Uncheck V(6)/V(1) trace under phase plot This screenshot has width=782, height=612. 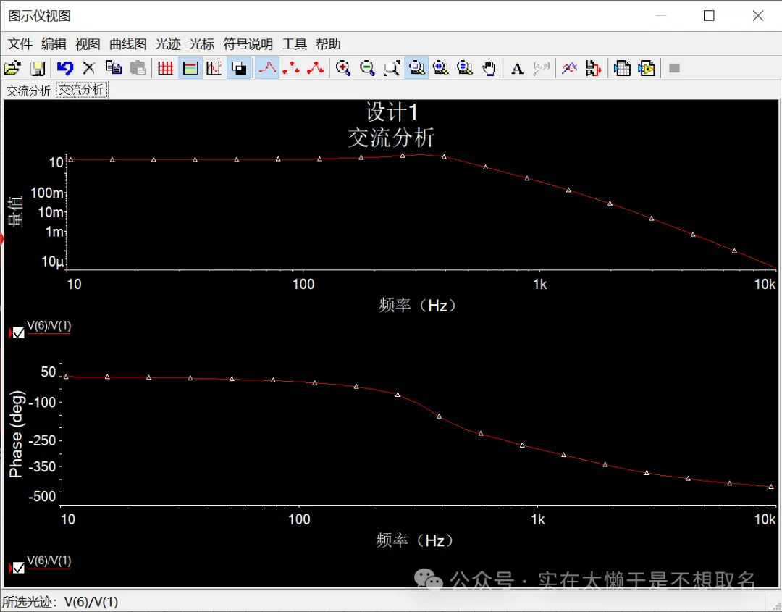coord(19,568)
